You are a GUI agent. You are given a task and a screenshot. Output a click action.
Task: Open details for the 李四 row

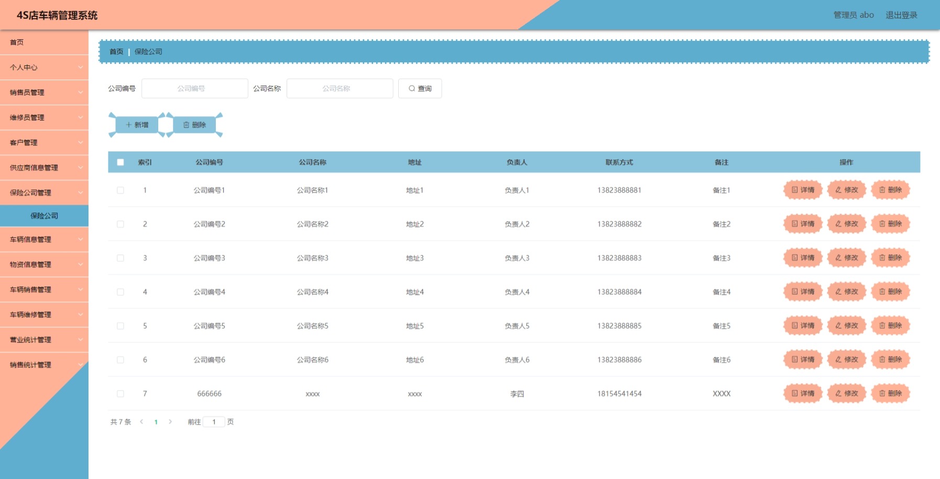point(803,394)
